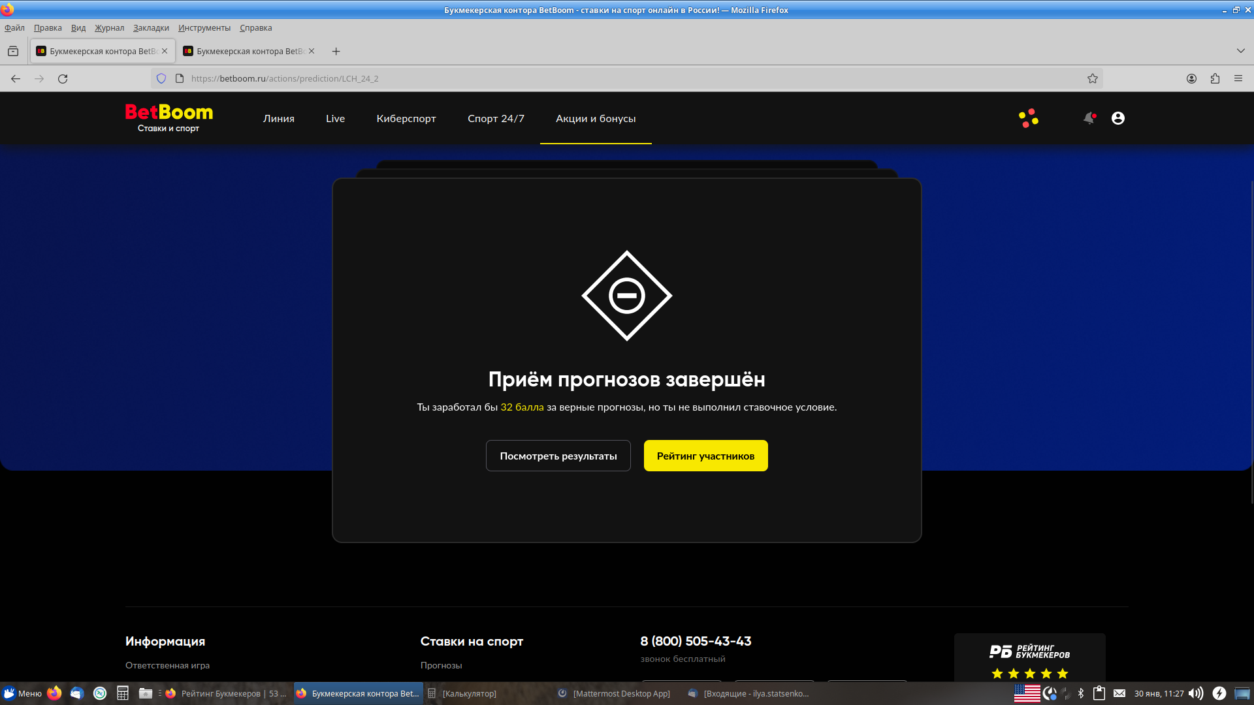Open the Ответственная игра footer link
The image size is (1254, 705).
(167, 665)
